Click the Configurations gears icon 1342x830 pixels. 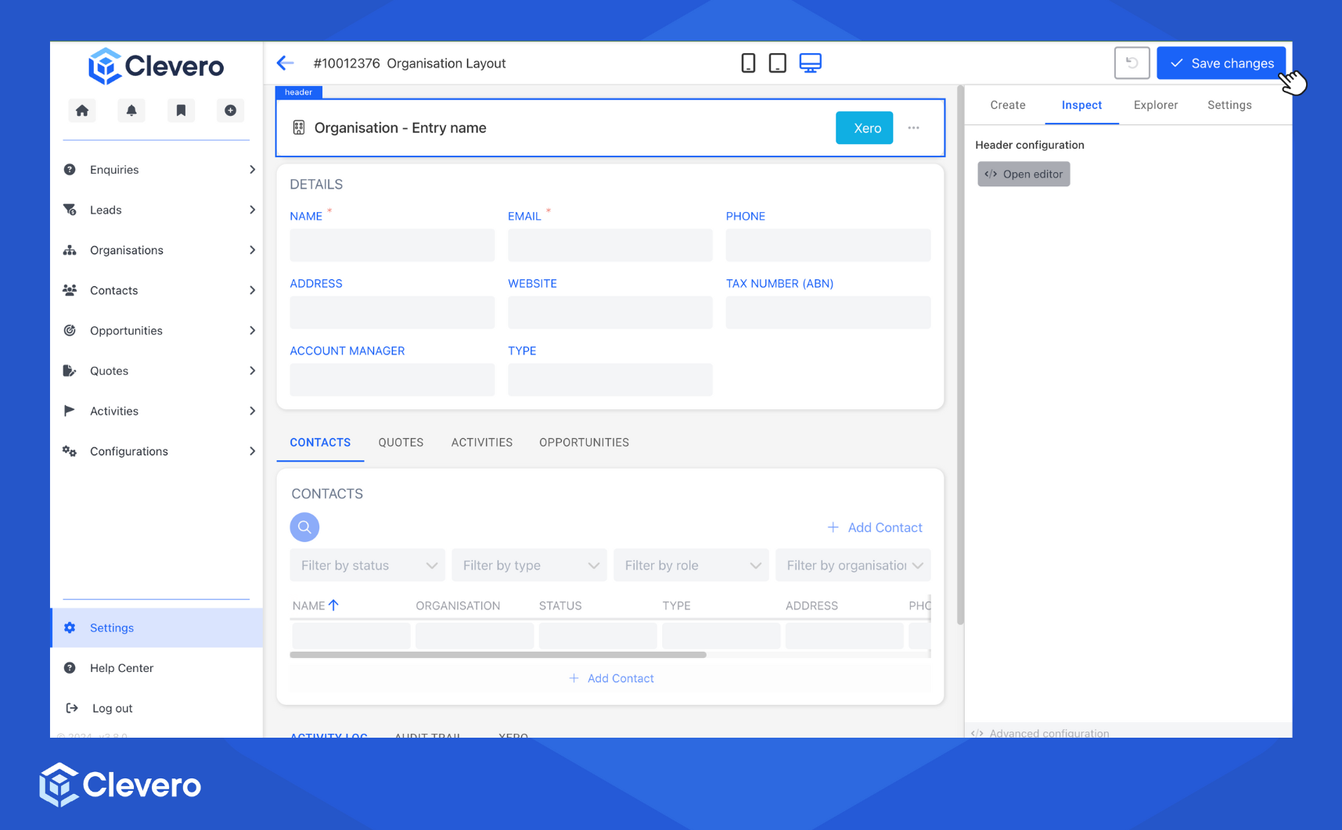click(x=70, y=451)
